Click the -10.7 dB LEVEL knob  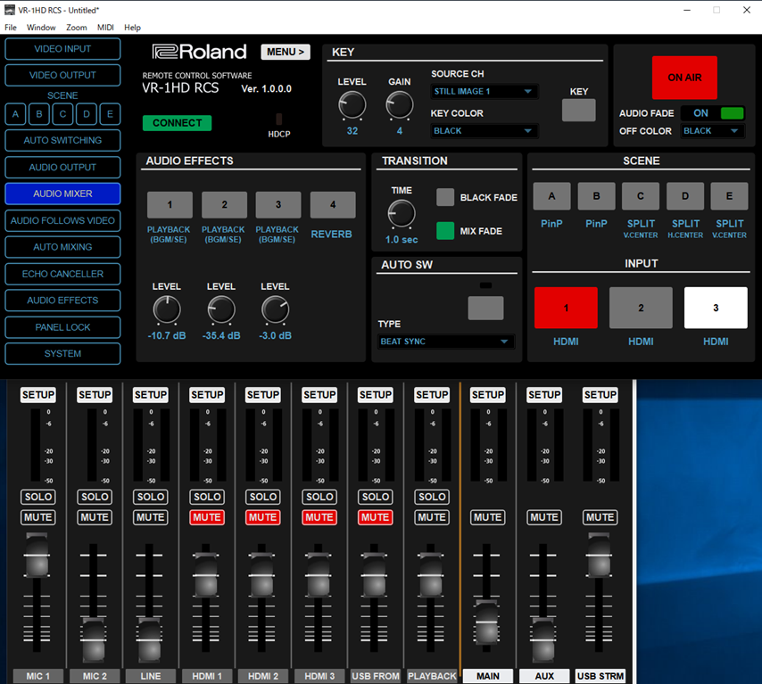pos(167,310)
